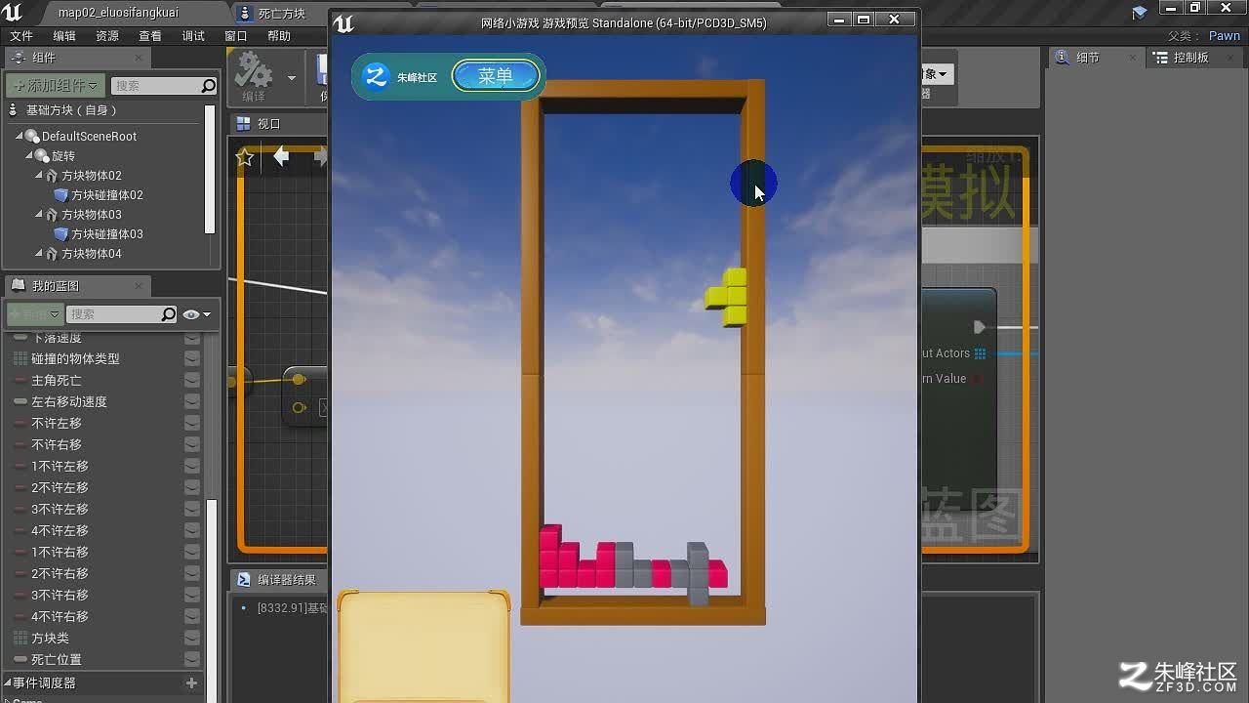Click the 编译 compile gears icon

coord(254,71)
